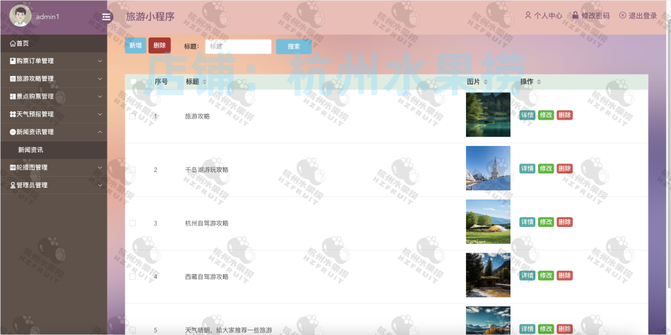The width and height of the screenshot is (671, 335).
Task: Click the icon beside 轮播图管理
Action: pyautogui.click(x=12, y=167)
